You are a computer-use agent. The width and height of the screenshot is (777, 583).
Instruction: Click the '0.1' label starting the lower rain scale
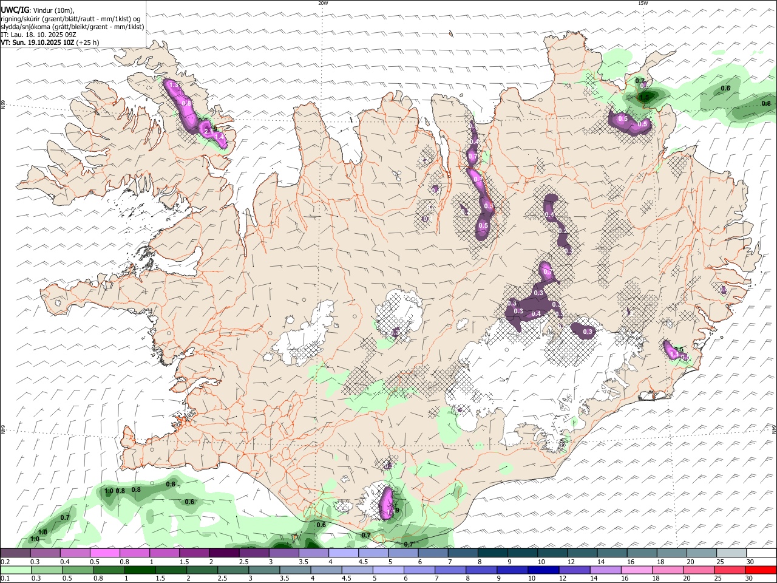click(5, 579)
